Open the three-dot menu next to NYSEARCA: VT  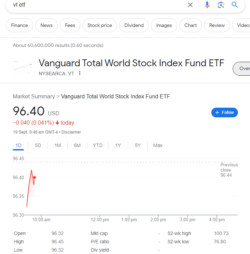pos(80,73)
